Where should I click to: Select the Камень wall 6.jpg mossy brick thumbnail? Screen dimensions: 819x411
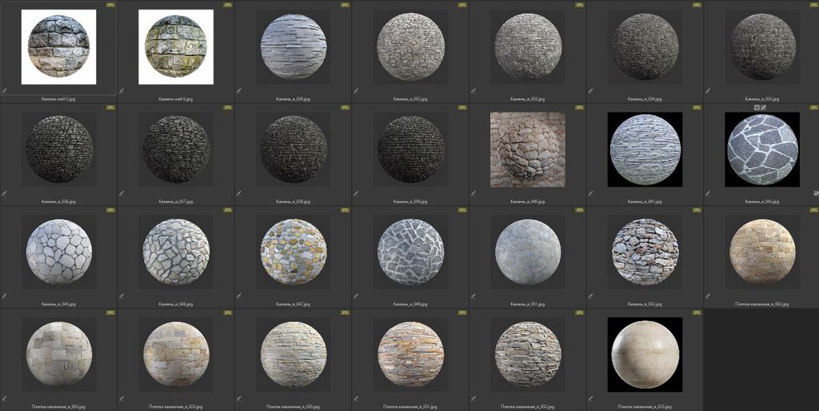coord(175,46)
